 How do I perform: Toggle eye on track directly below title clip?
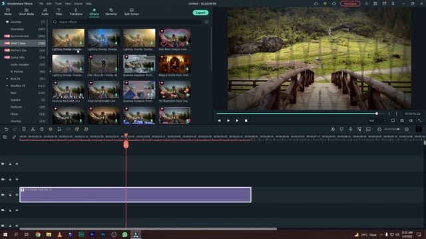click(17, 210)
